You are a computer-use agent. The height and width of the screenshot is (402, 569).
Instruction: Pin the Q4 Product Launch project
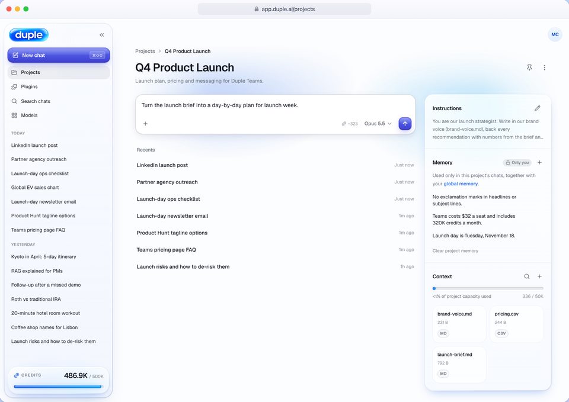pos(529,67)
